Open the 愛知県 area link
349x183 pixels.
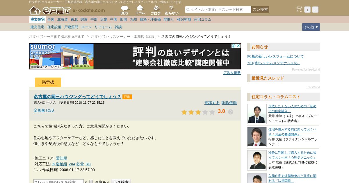click(x=62, y=158)
